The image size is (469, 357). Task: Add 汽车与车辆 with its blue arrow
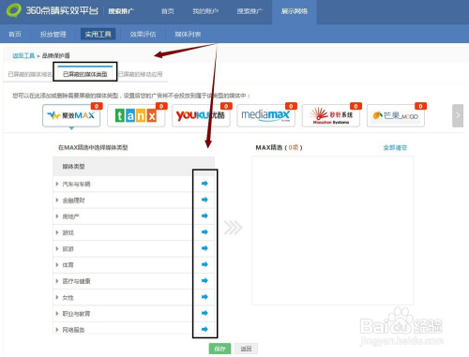(x=204, y=184)
